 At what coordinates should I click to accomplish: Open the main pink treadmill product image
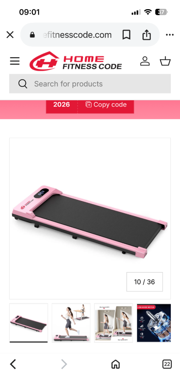(90, 219)
